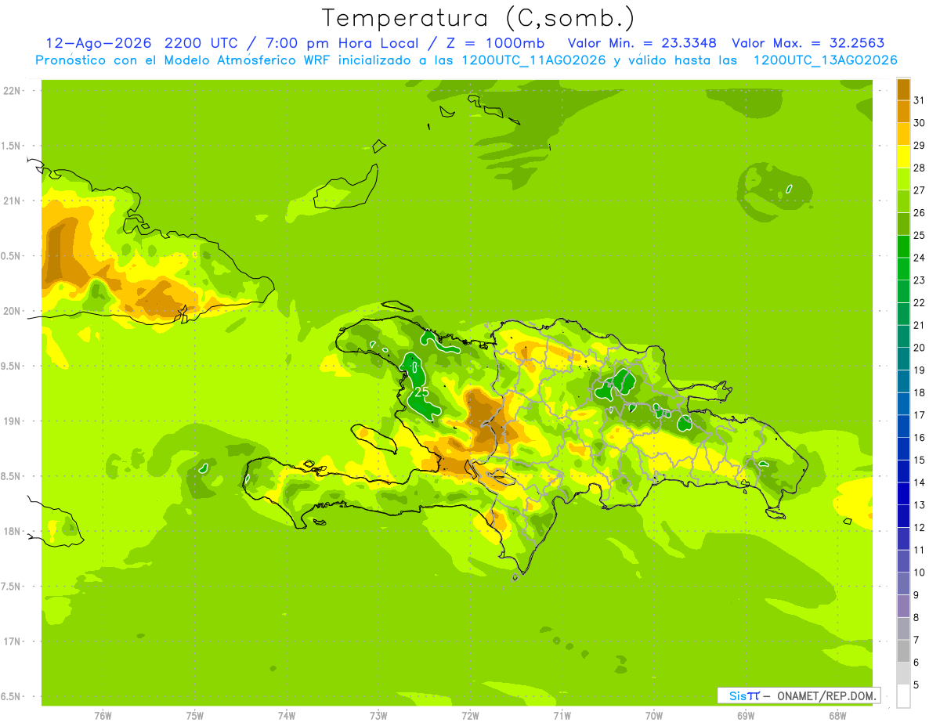Image resolution: width=940 pixels, height=726 pixels.
Task: Pick the orange swatch between 29 and 30
Action: tap(903, 134)
